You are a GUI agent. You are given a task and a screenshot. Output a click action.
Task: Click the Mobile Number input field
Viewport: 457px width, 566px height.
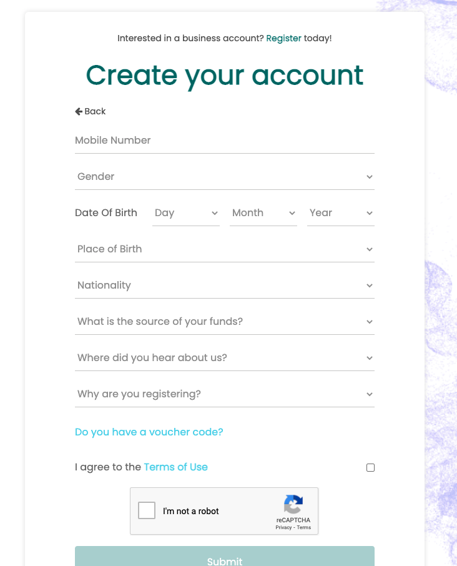[x=225, y=141]
